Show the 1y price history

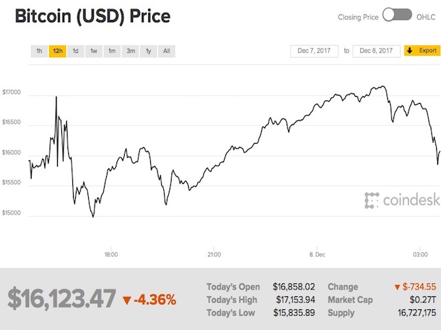147,51
